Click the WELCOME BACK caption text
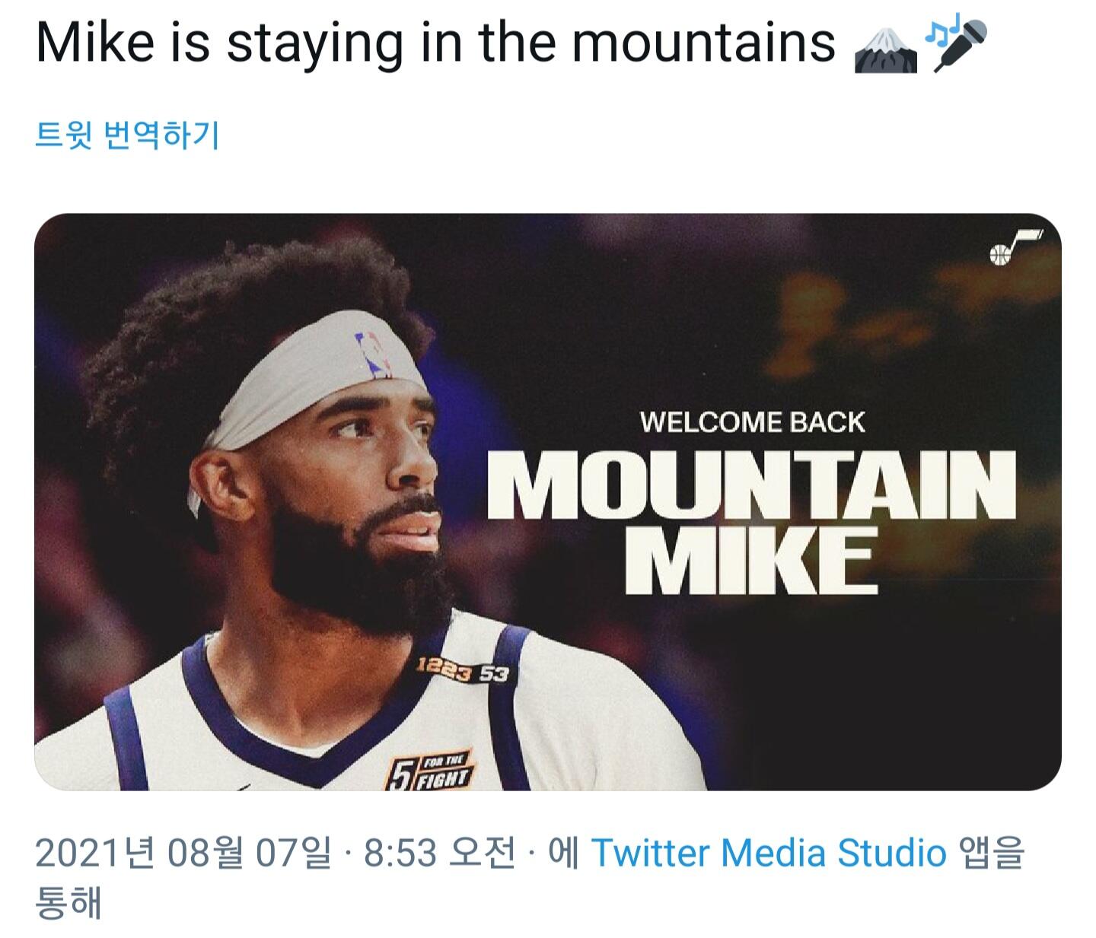The image size is (1096, 938). pos(752,422)
